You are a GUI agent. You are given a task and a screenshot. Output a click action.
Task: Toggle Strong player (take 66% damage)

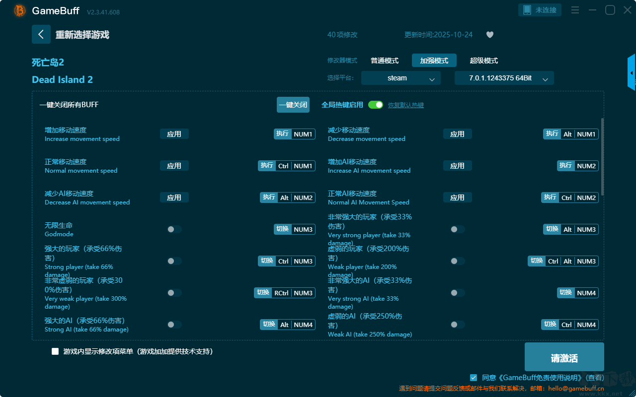tap(174, 261)
